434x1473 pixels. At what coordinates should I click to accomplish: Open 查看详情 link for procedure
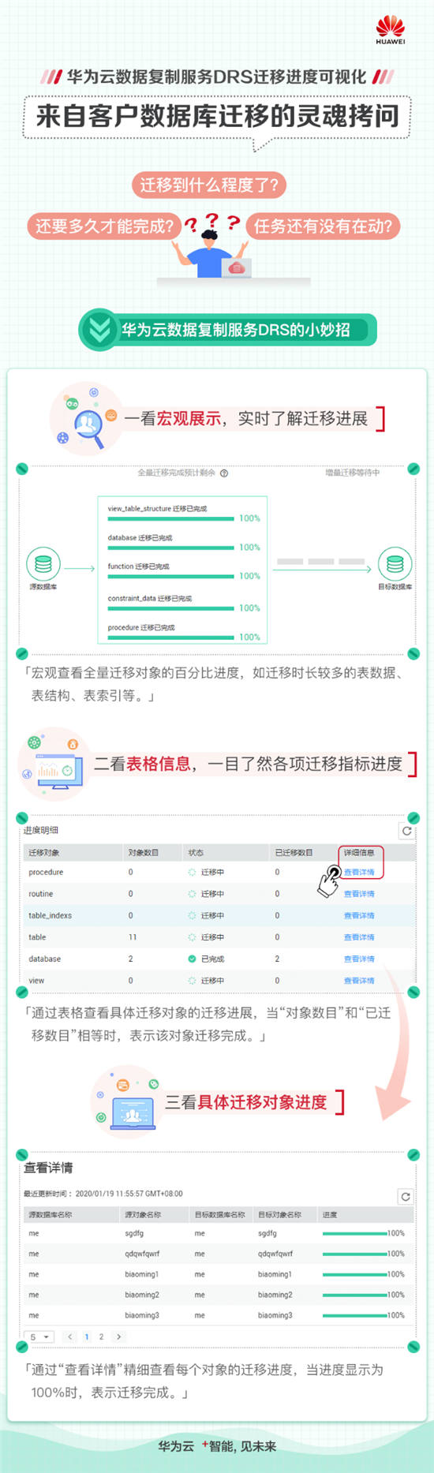click(359, 873)
